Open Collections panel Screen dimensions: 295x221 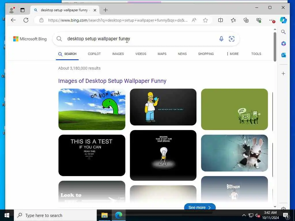[x=246, y=20]
